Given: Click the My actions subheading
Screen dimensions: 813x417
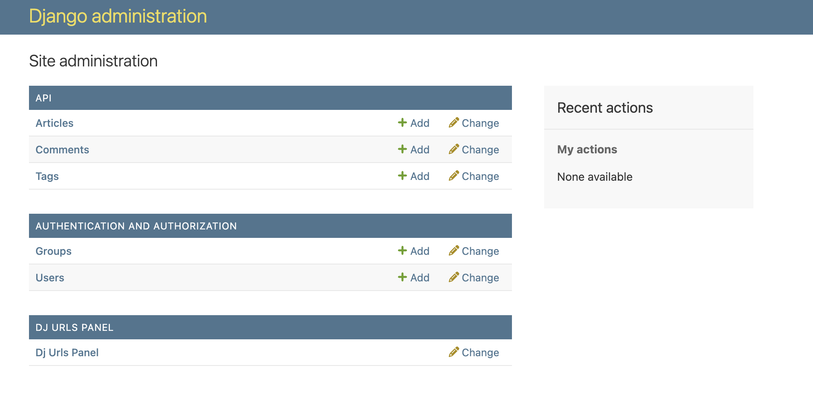Looking at the screenshot, I should point(587,149).
